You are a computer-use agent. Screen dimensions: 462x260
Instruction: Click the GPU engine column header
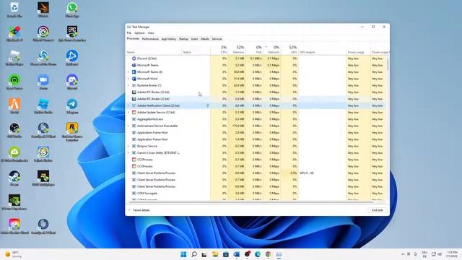pos(322,50)
